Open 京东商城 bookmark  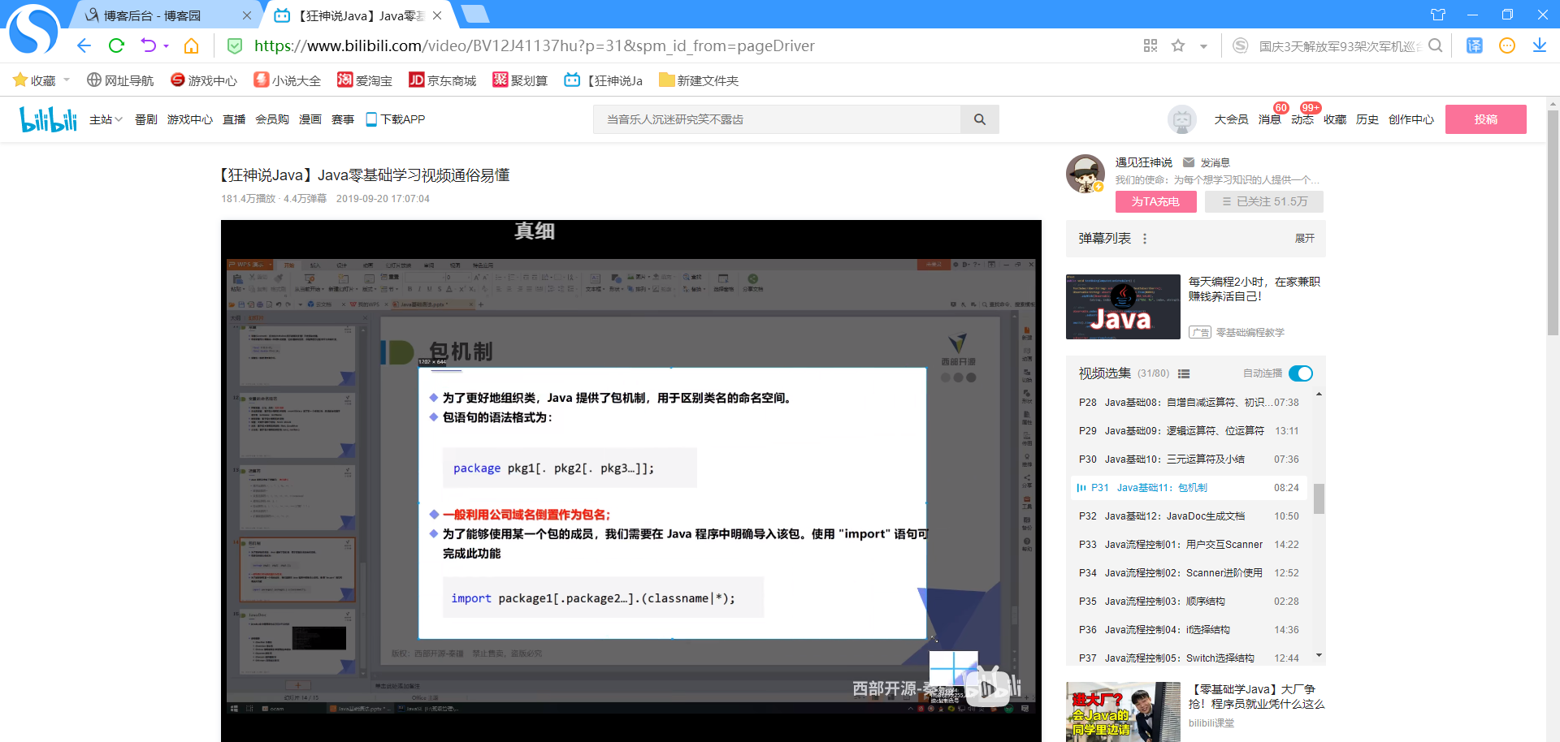tap(443, 80)
